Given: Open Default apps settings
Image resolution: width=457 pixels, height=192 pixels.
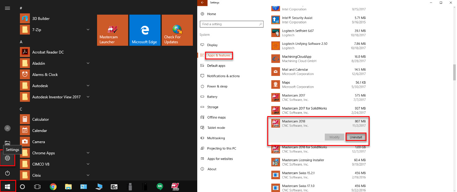Looking at the screenshot, I should (213, 66).
